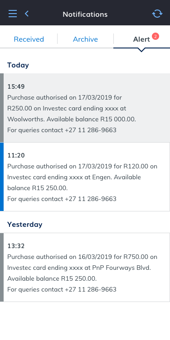Select the Alert tab
Screen dimensions: 170x340
[x=141, y=39]
